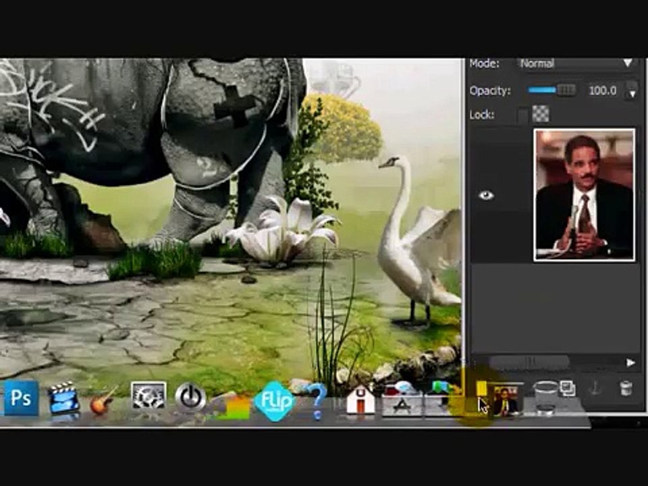Click the power button dock icon
648x486 pixels.
190,398
